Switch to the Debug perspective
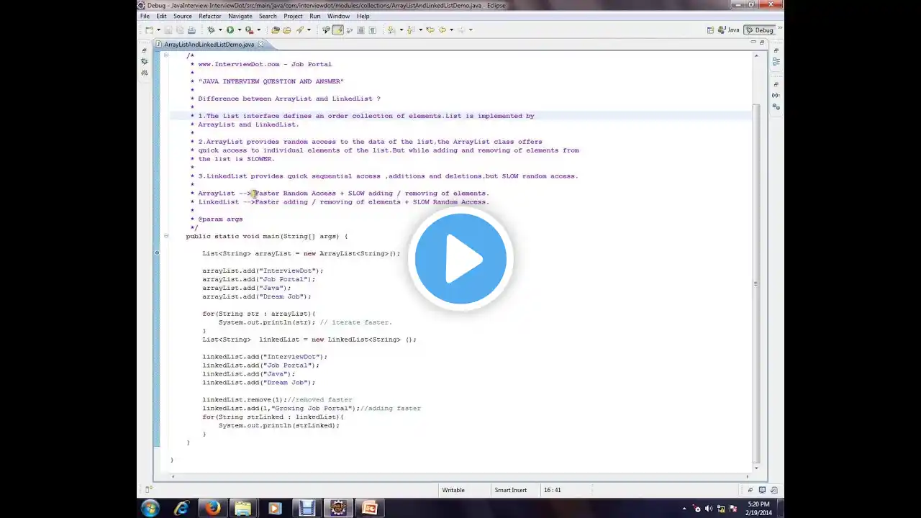The width and height of the screenshot is (921, 518). (x=759, y=30)
